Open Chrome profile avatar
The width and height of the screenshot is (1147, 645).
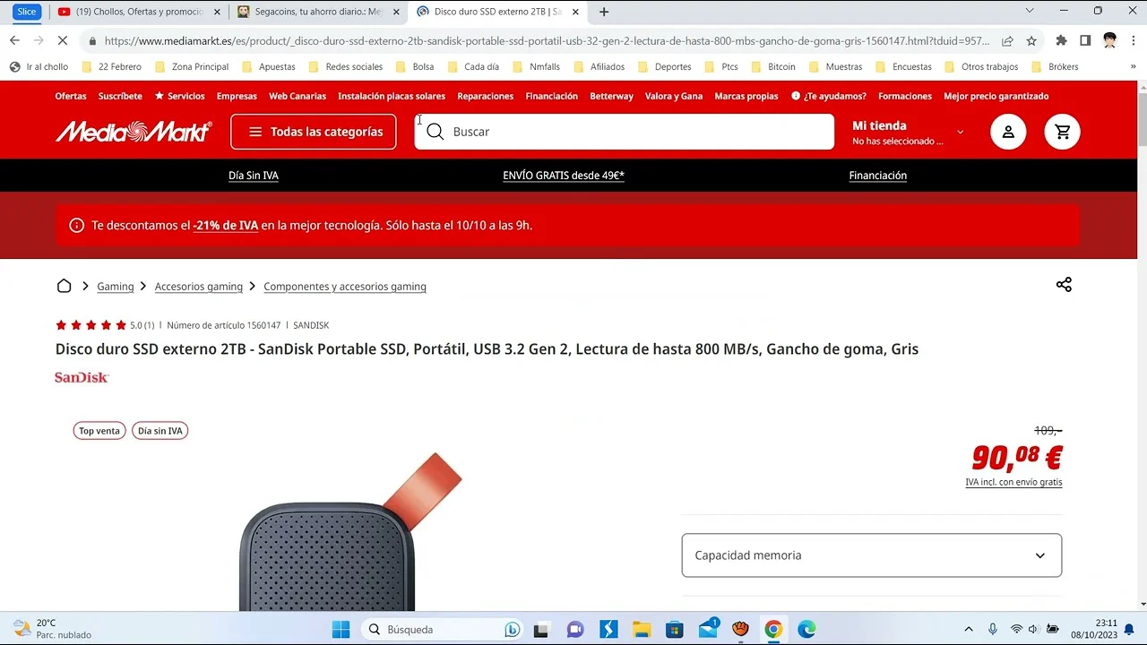click(x=1109, y=40)
